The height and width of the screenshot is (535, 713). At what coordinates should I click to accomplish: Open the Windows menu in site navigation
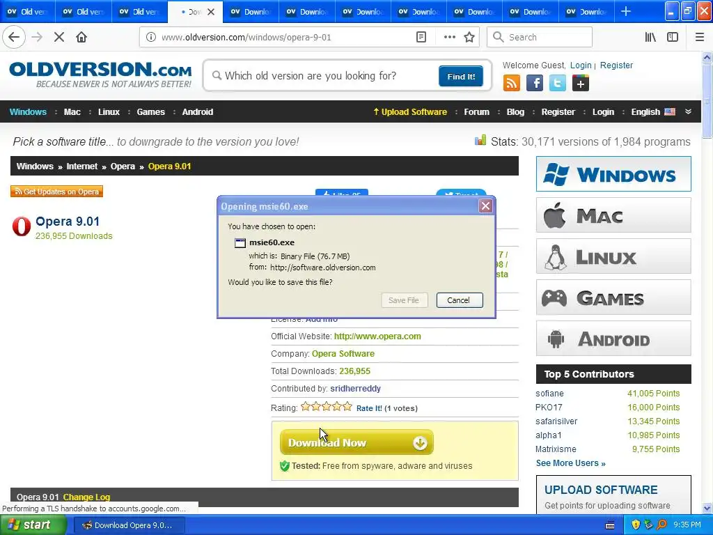point(28,112)
